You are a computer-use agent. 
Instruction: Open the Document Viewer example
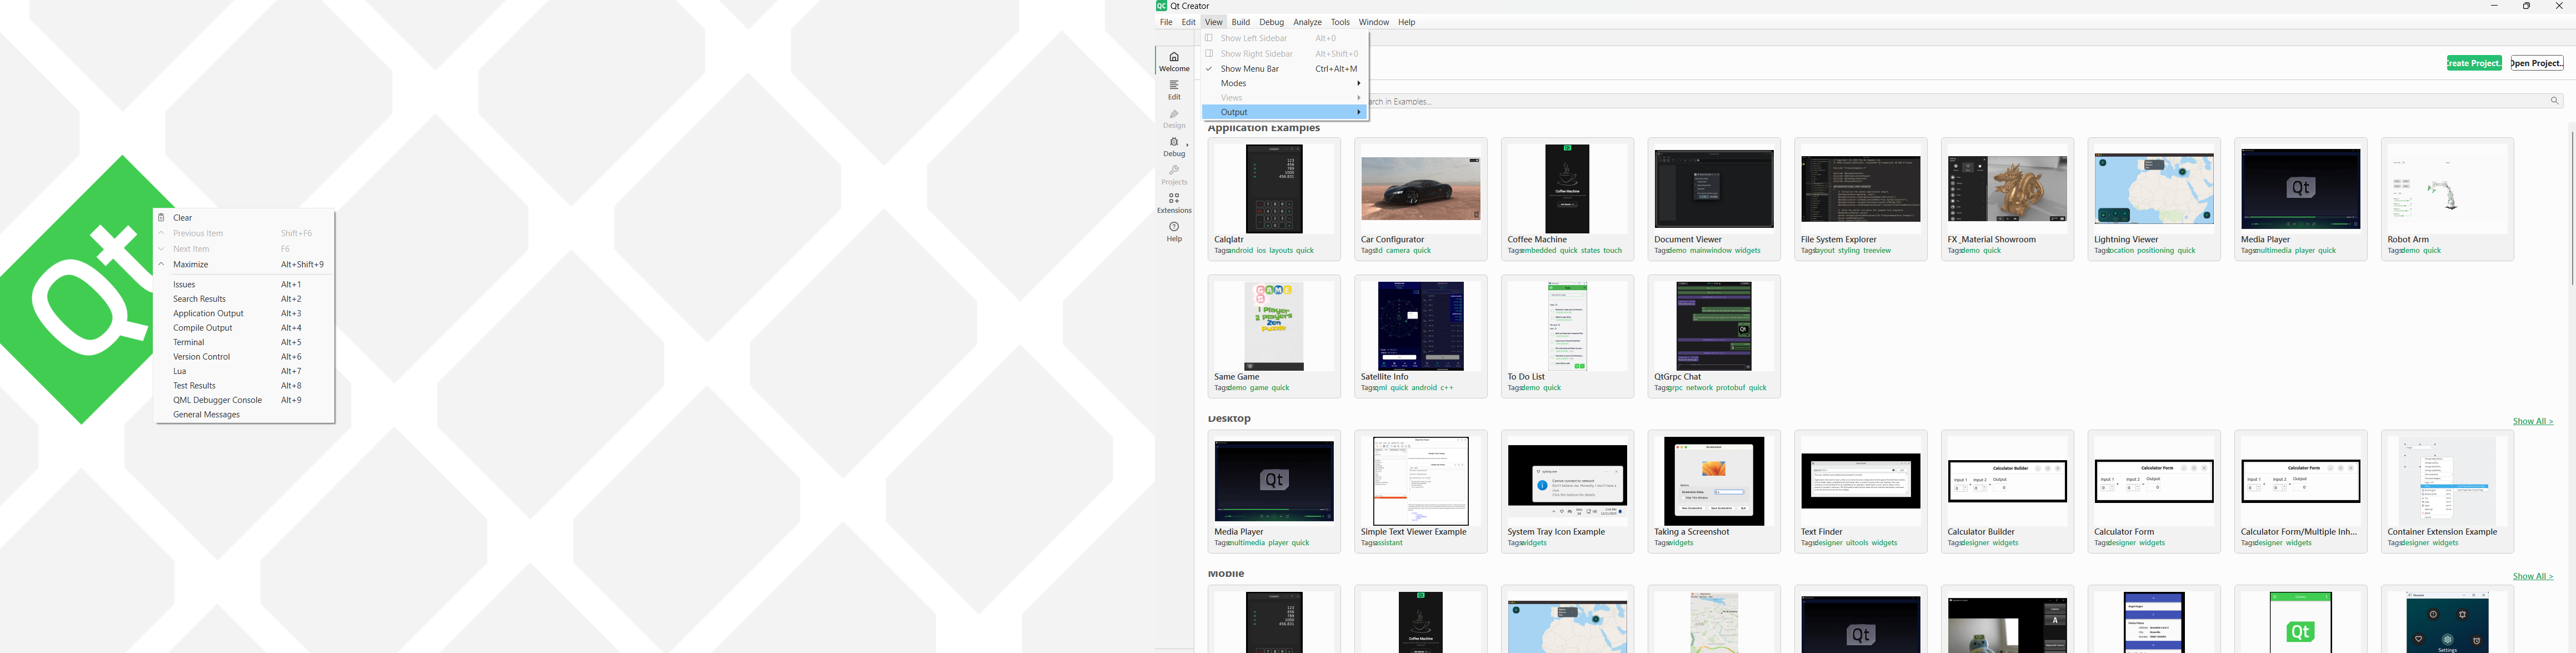[1714, 199]
